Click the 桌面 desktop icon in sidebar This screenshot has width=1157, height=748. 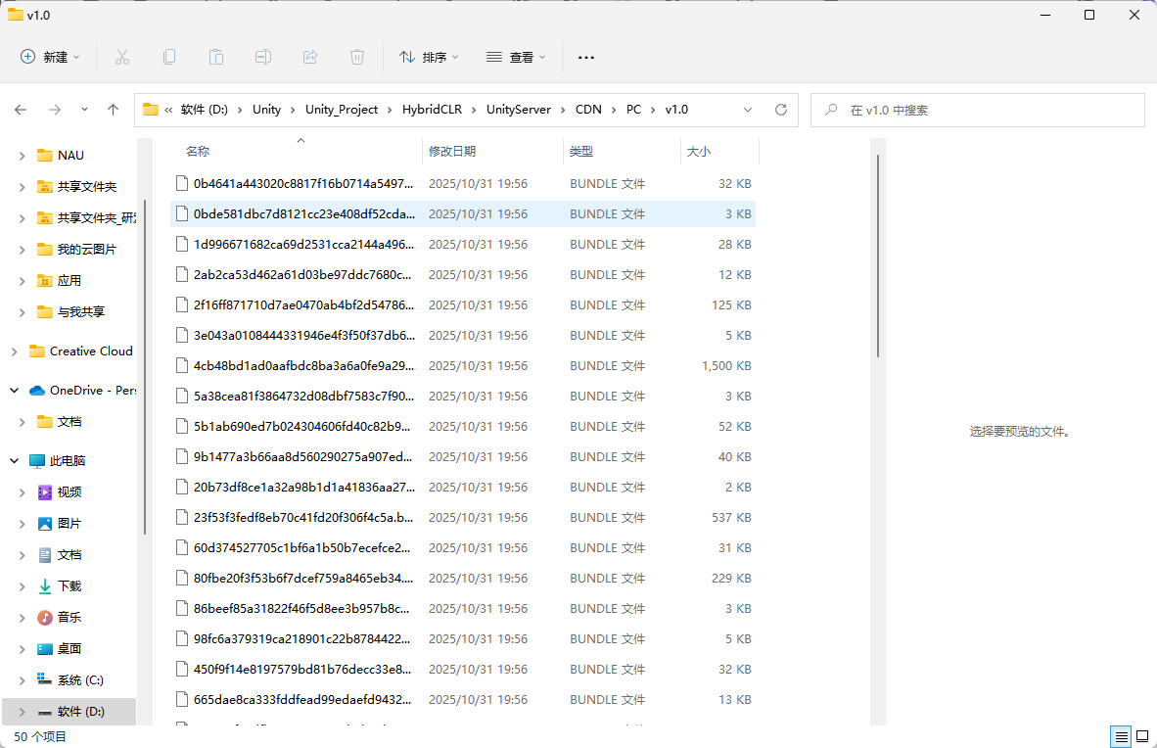click(x=45, y=649)
